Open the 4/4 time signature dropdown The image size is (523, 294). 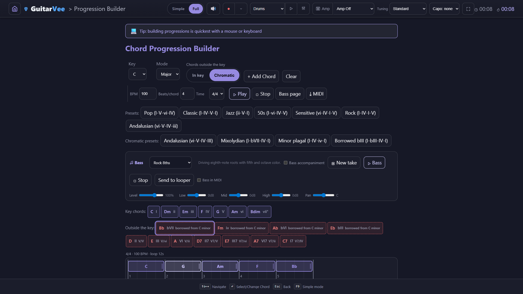217,94
